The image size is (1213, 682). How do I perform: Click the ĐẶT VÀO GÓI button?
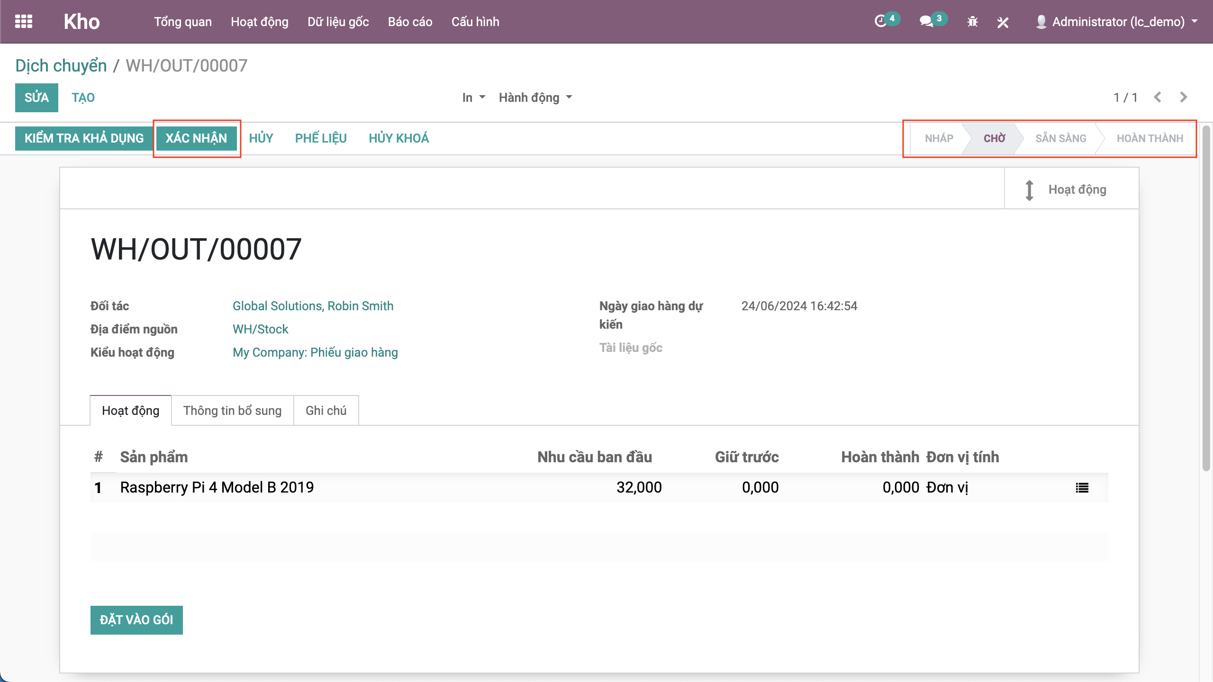[136, 620]
